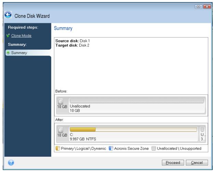
Task: Click the blue back arrow icon
Action: point(8,15)
